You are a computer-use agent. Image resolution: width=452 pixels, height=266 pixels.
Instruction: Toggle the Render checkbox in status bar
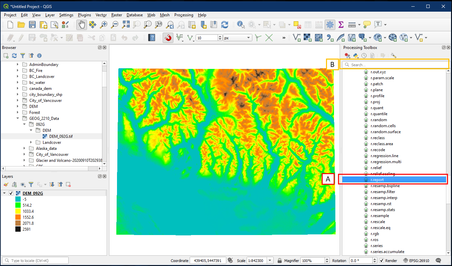[382, 260]
